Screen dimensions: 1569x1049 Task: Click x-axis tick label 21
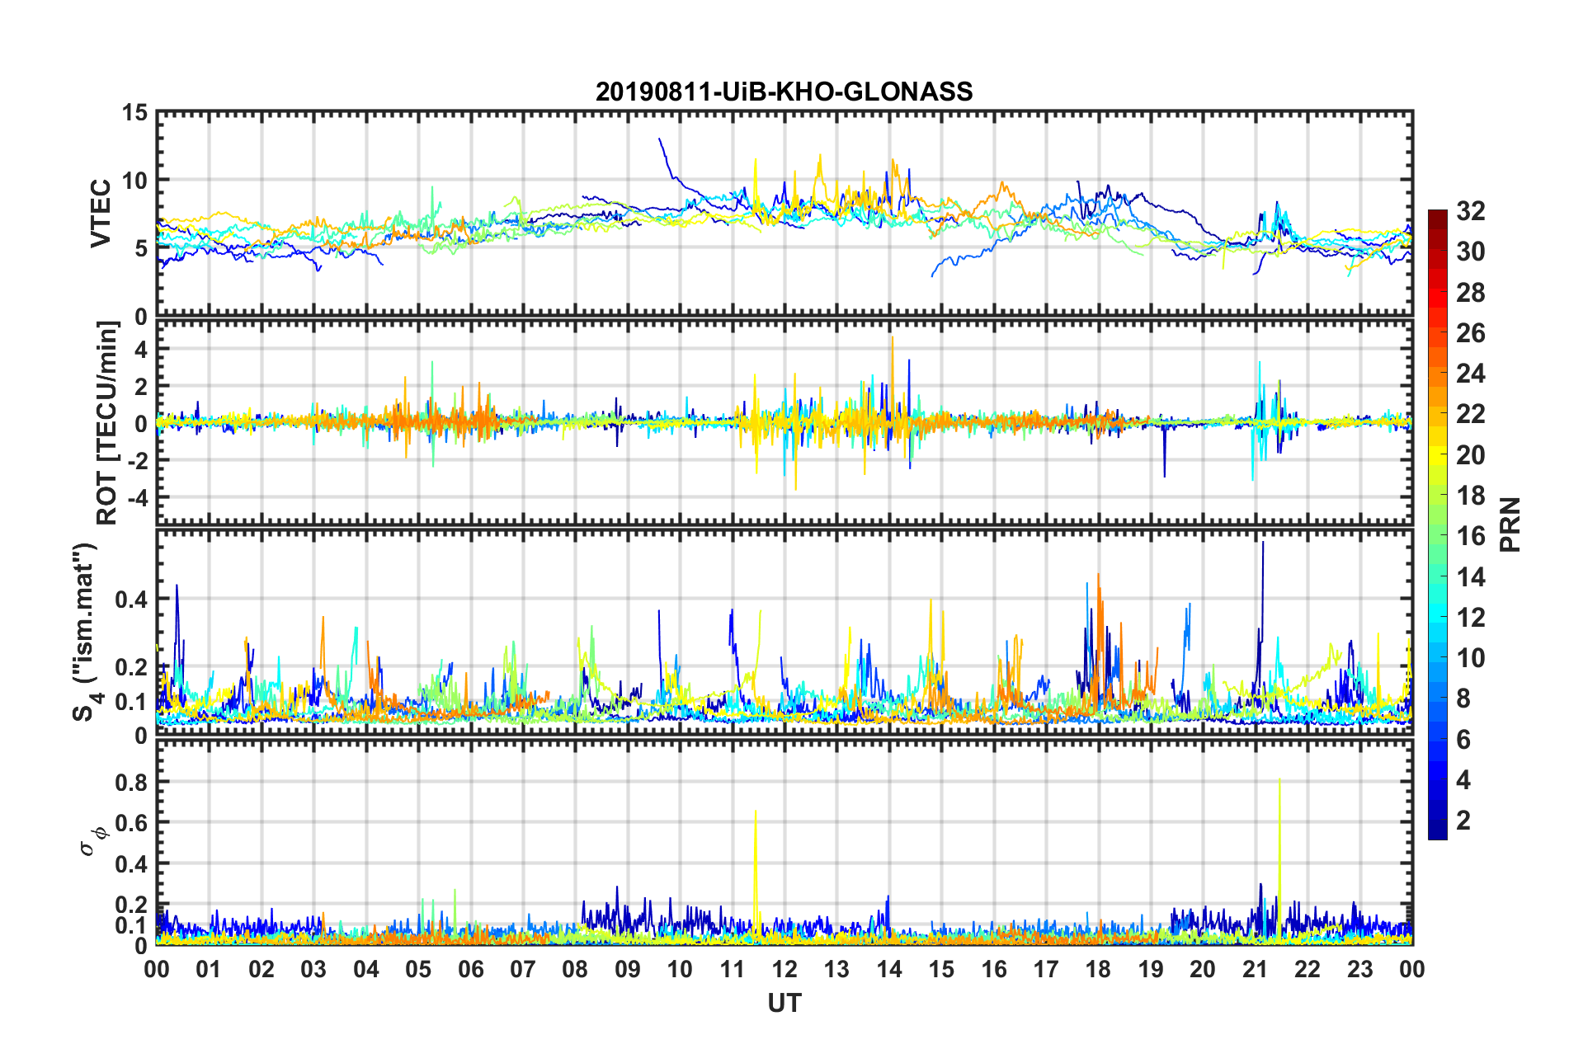[x=1256, y=969]
